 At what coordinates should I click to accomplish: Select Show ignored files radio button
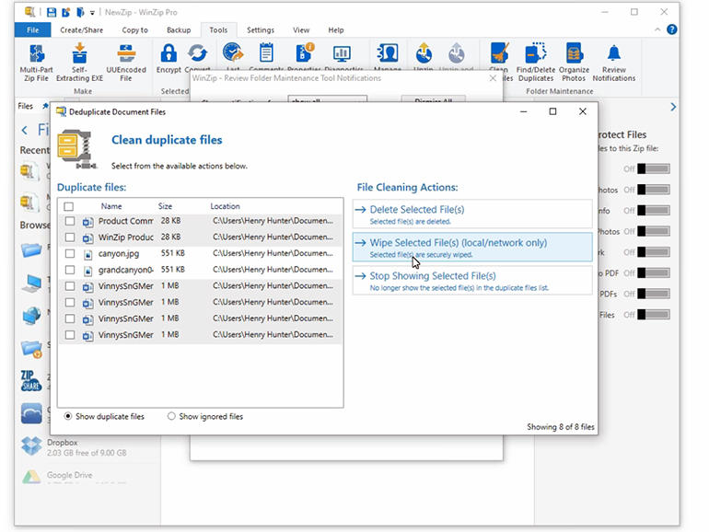click(171, 416)
